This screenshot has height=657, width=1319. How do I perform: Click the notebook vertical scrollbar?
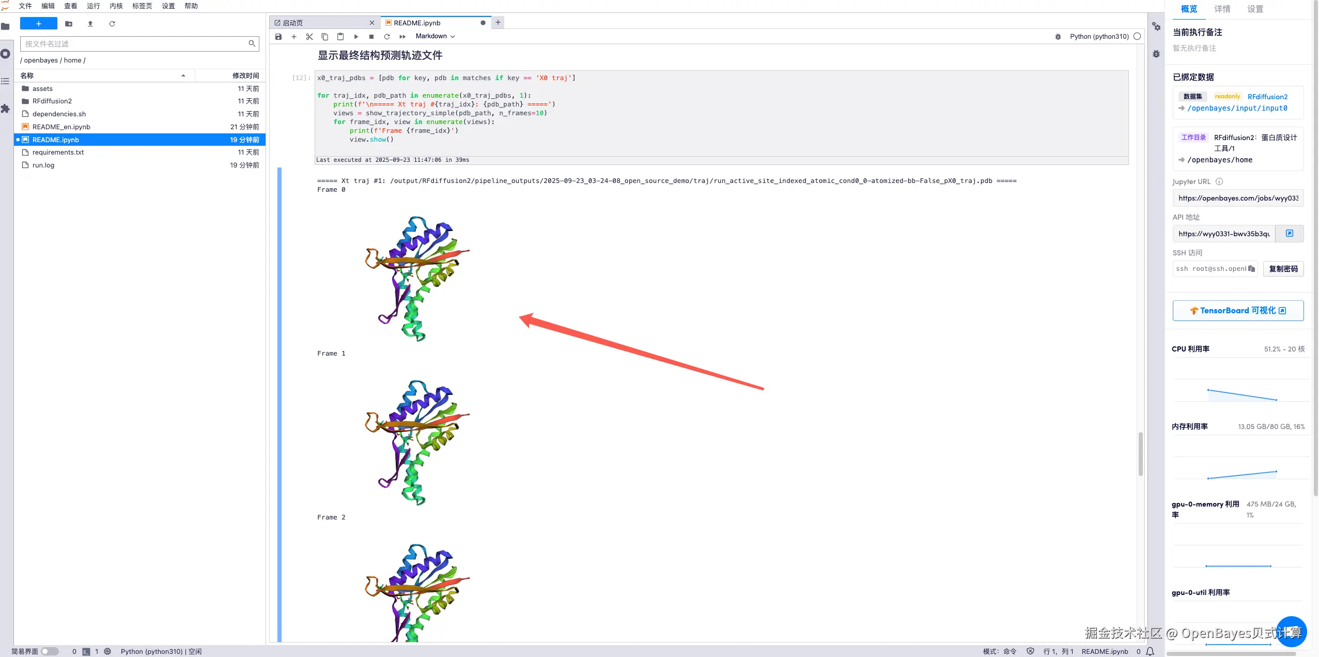(x=1140, y=454)
